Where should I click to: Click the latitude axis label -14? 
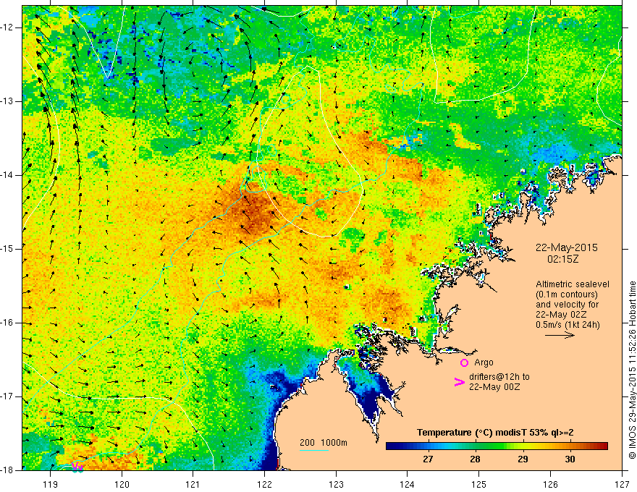point(7,175)
